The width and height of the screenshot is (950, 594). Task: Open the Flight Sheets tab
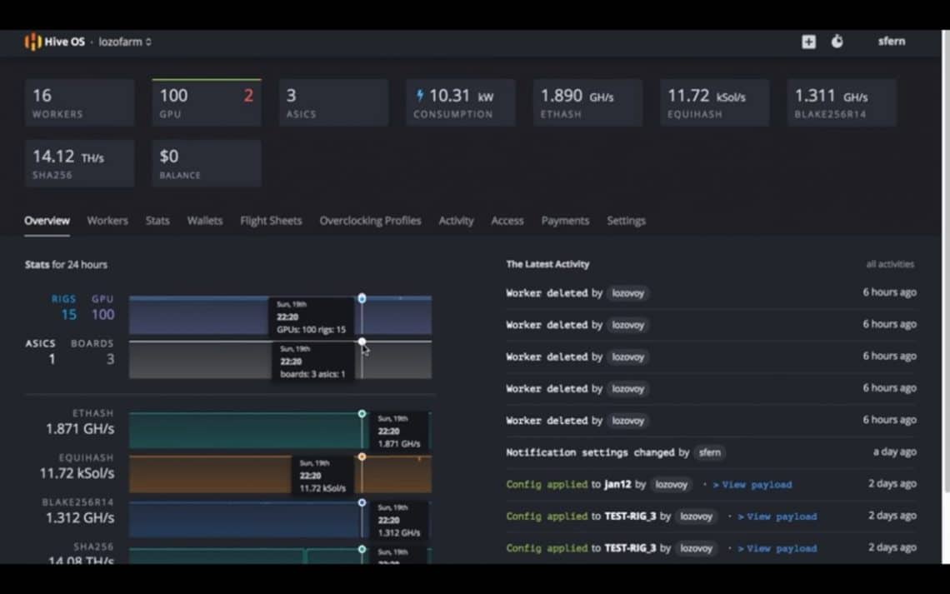[x=271, y=221]
